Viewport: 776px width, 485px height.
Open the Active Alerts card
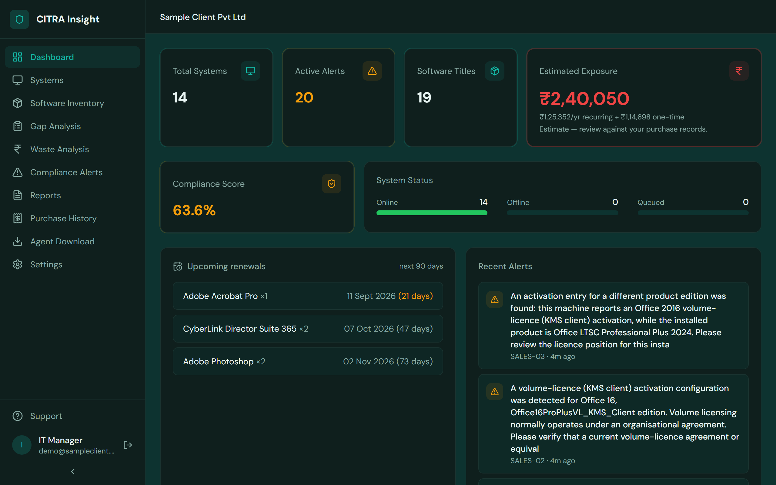[x=339, y=98]
